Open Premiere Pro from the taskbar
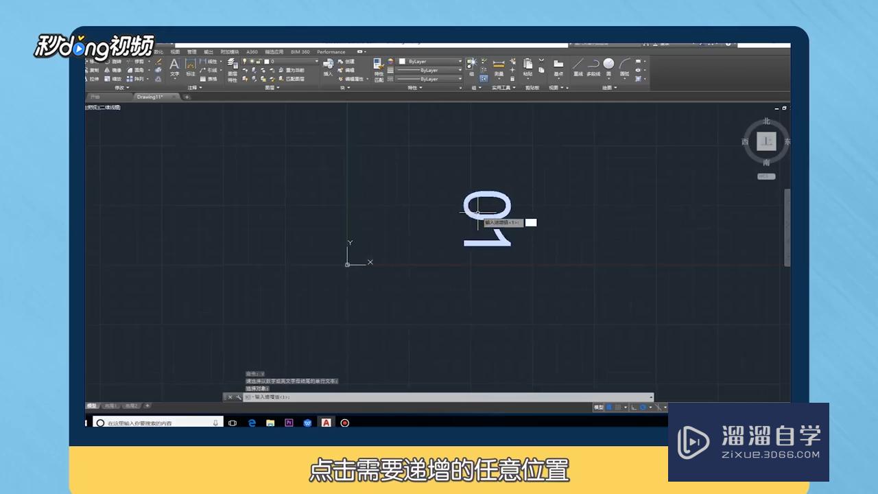The width and height of the screenshot is (878, 494). pyautogui.click(x=289, y=423)
